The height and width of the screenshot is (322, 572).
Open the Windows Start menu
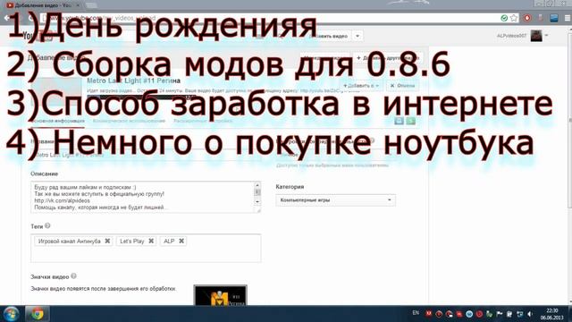point(11,314)
